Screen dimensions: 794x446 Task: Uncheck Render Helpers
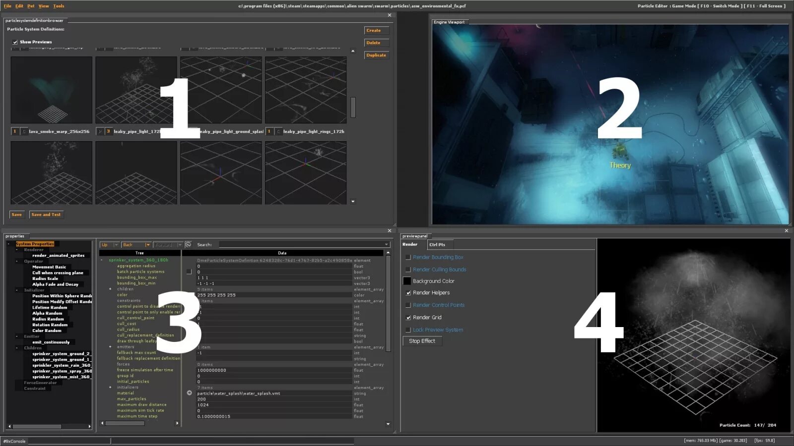tap(408, 293)
